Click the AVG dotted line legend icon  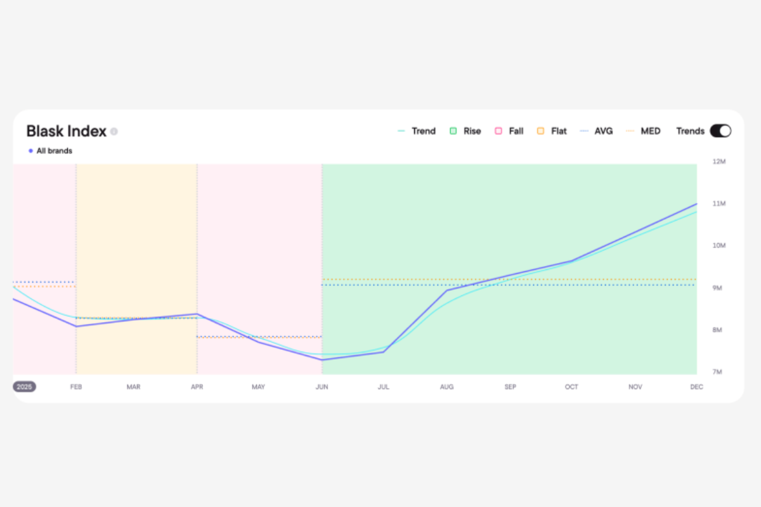point(582,131)
